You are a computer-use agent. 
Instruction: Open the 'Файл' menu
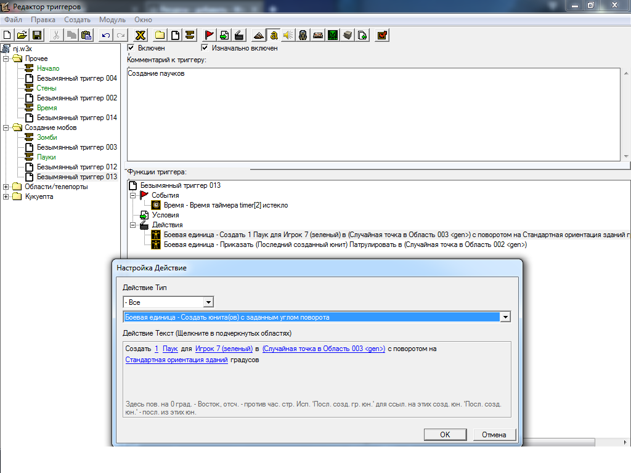point(14,20)
